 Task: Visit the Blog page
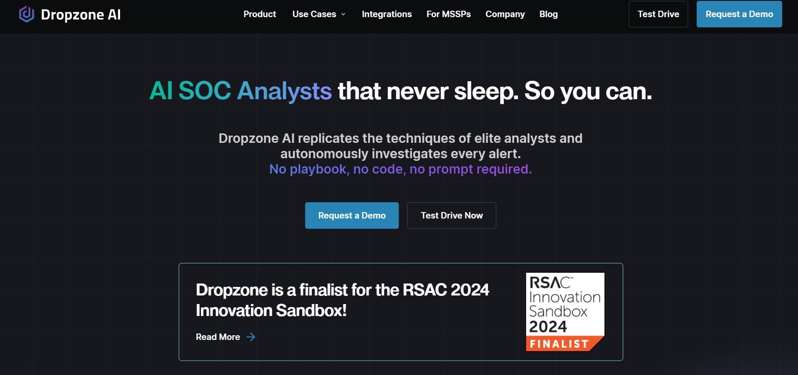point(548,14)
